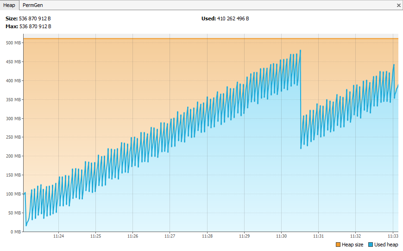Click the 100 MB y-axis label
This screenshot has width=403, height=251.
(13, 194)
